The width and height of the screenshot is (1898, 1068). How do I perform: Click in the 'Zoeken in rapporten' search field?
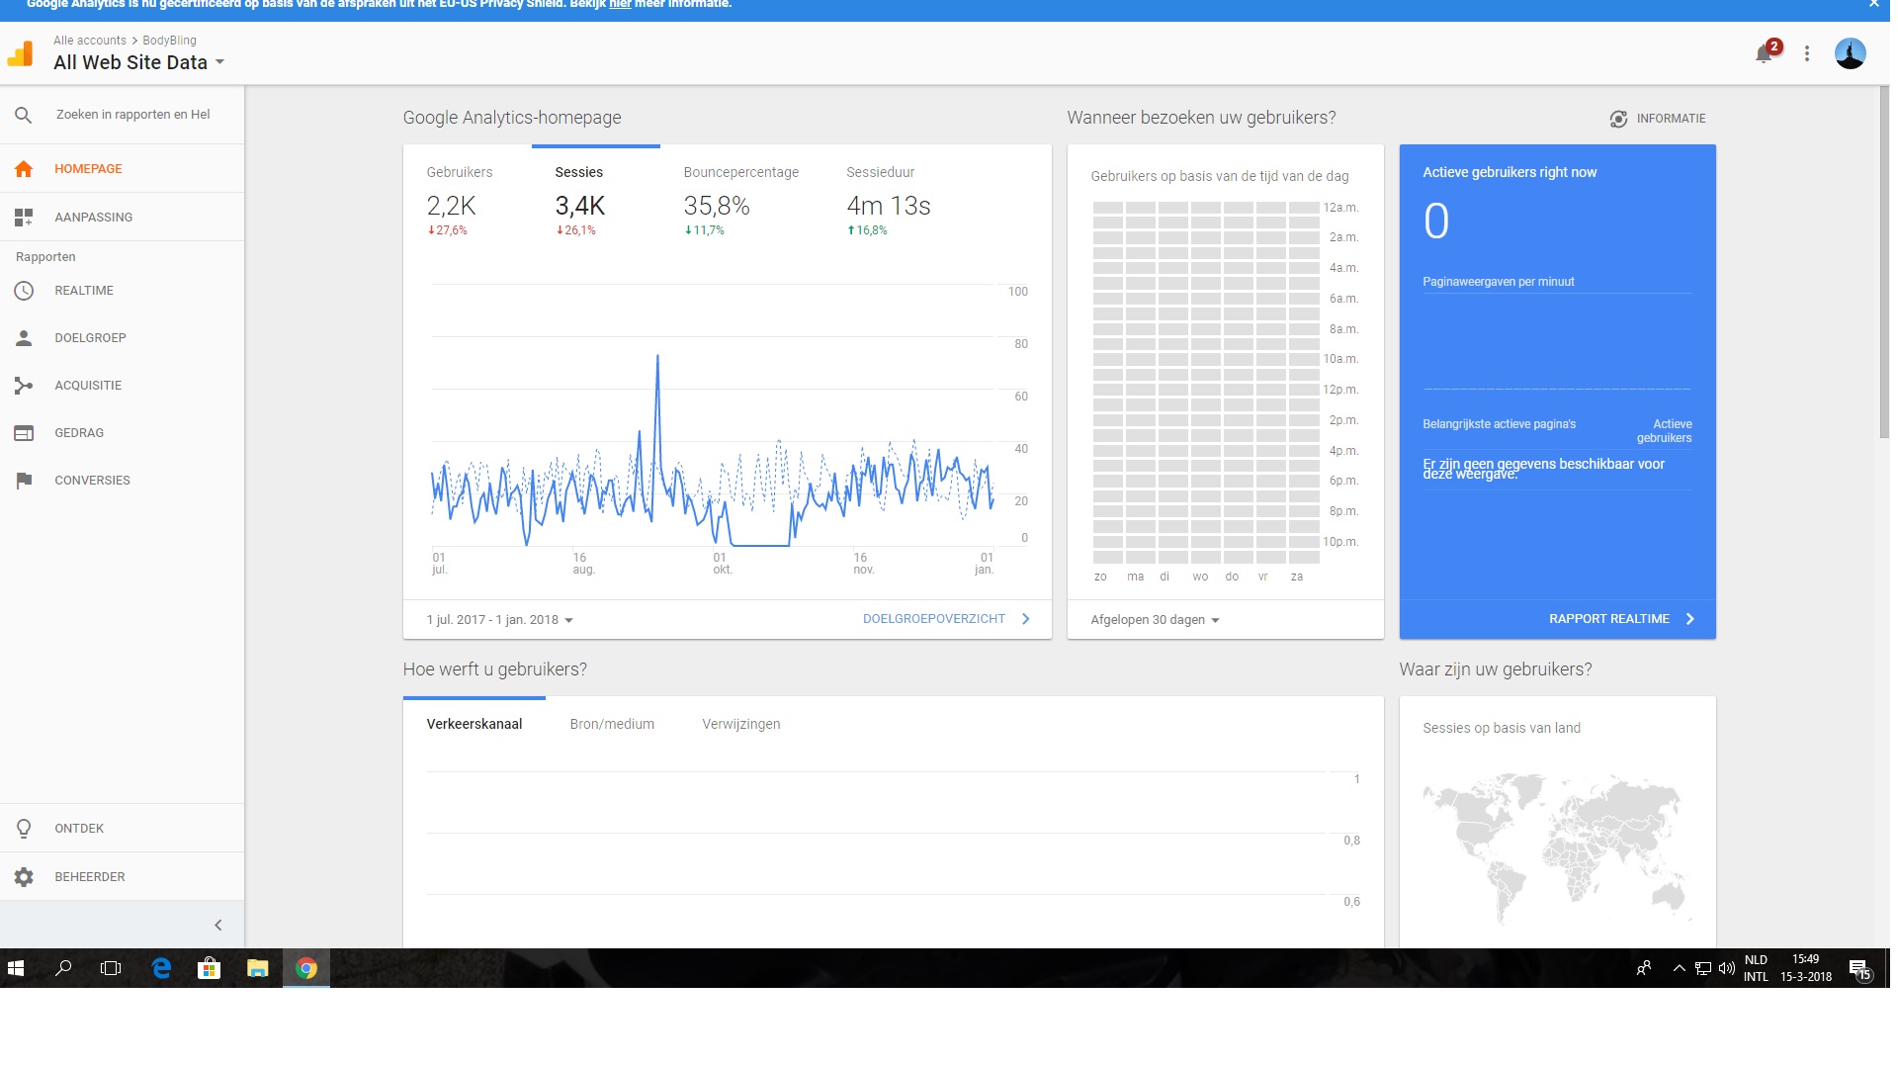click(133, 115)
